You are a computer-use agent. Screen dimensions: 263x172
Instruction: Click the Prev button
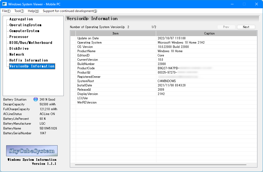pyautogui.click(x=226, y=27)
